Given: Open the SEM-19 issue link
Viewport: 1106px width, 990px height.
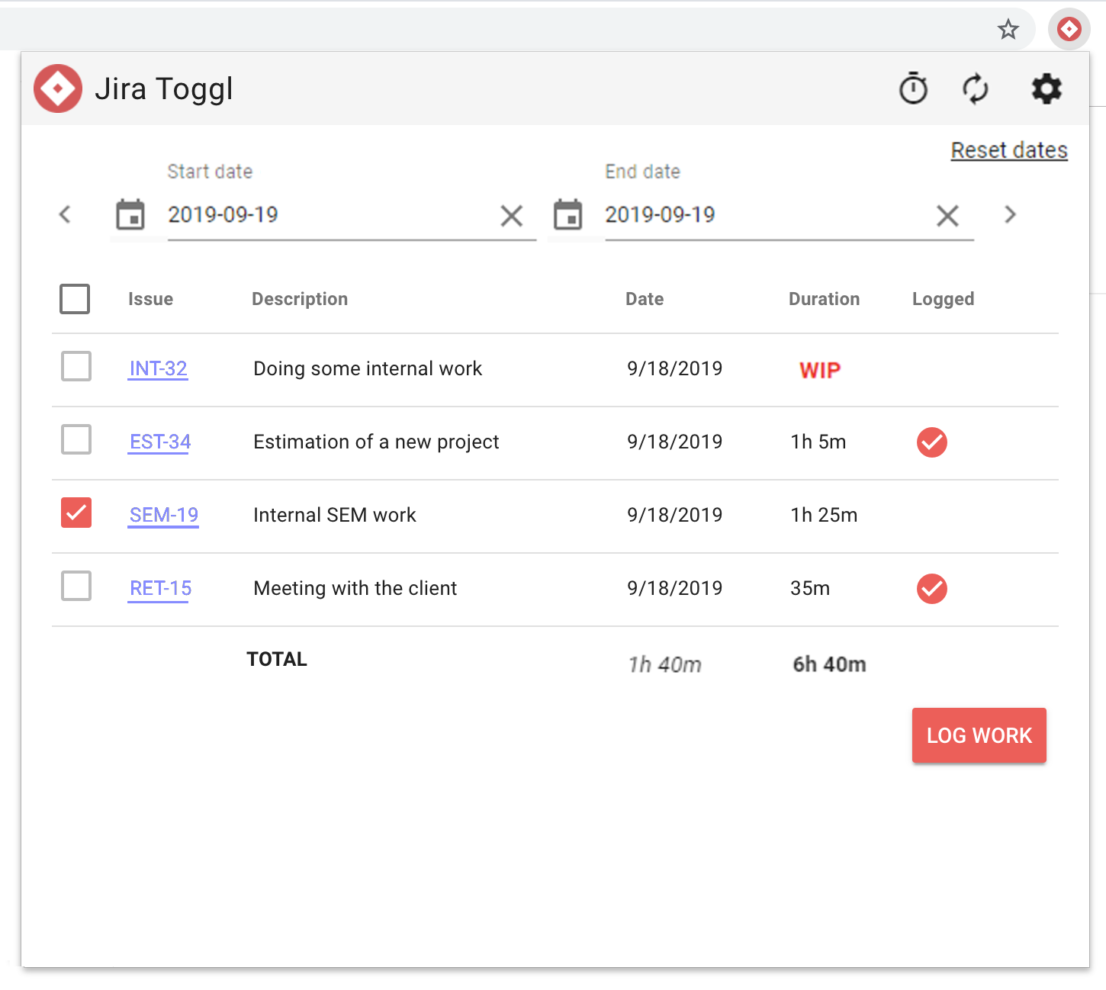Looking at the screenshot, I should [164, 515].
